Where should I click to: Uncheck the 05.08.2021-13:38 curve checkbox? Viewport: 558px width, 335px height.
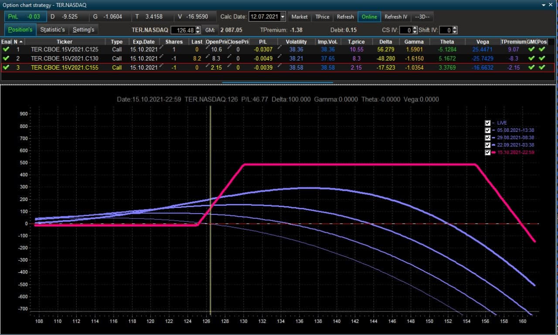point(488,131)
